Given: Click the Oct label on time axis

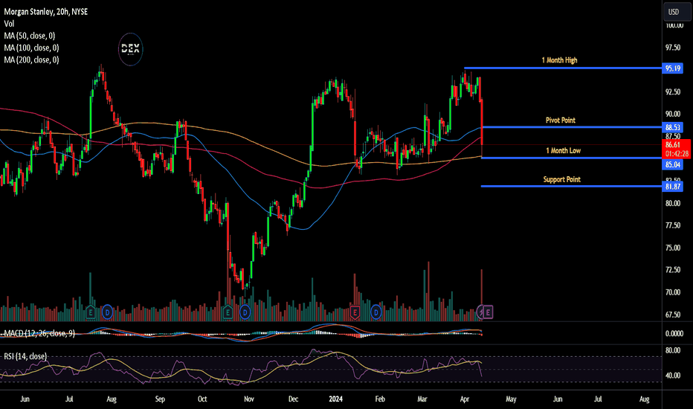Looking at the screenshot, I should [202, 399].
